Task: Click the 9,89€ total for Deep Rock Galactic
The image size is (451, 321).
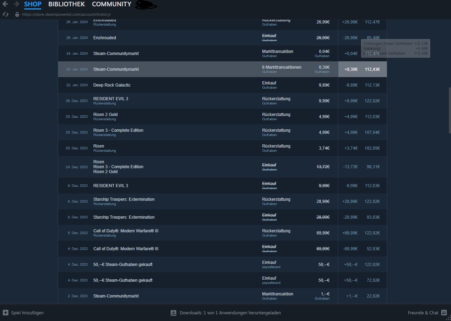Action: pyautogui.click(x=324, y=85)
